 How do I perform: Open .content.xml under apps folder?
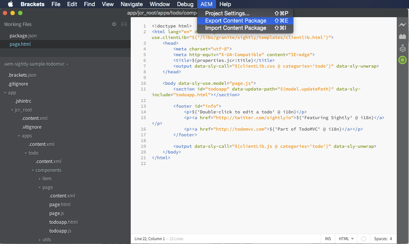[x=42, y=144]
